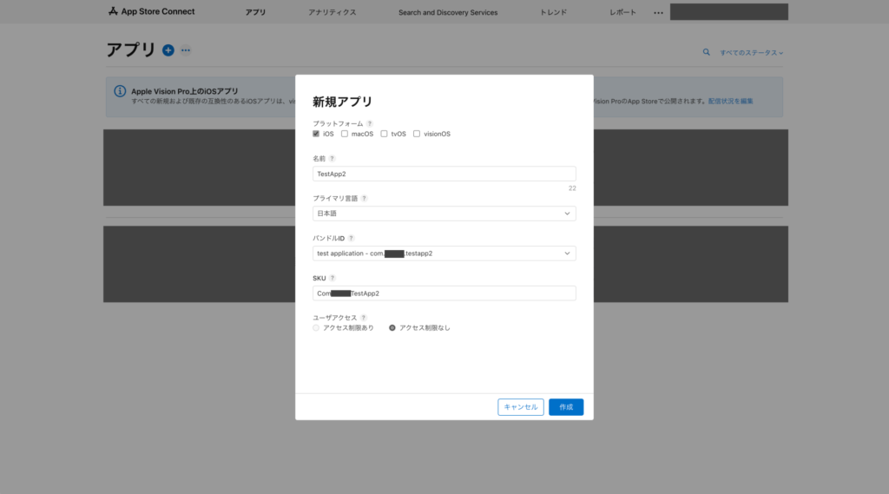Click the info icon in Vision Pro banner
The height and width of the screenshot is (494, 889).
tap(120, 91)
